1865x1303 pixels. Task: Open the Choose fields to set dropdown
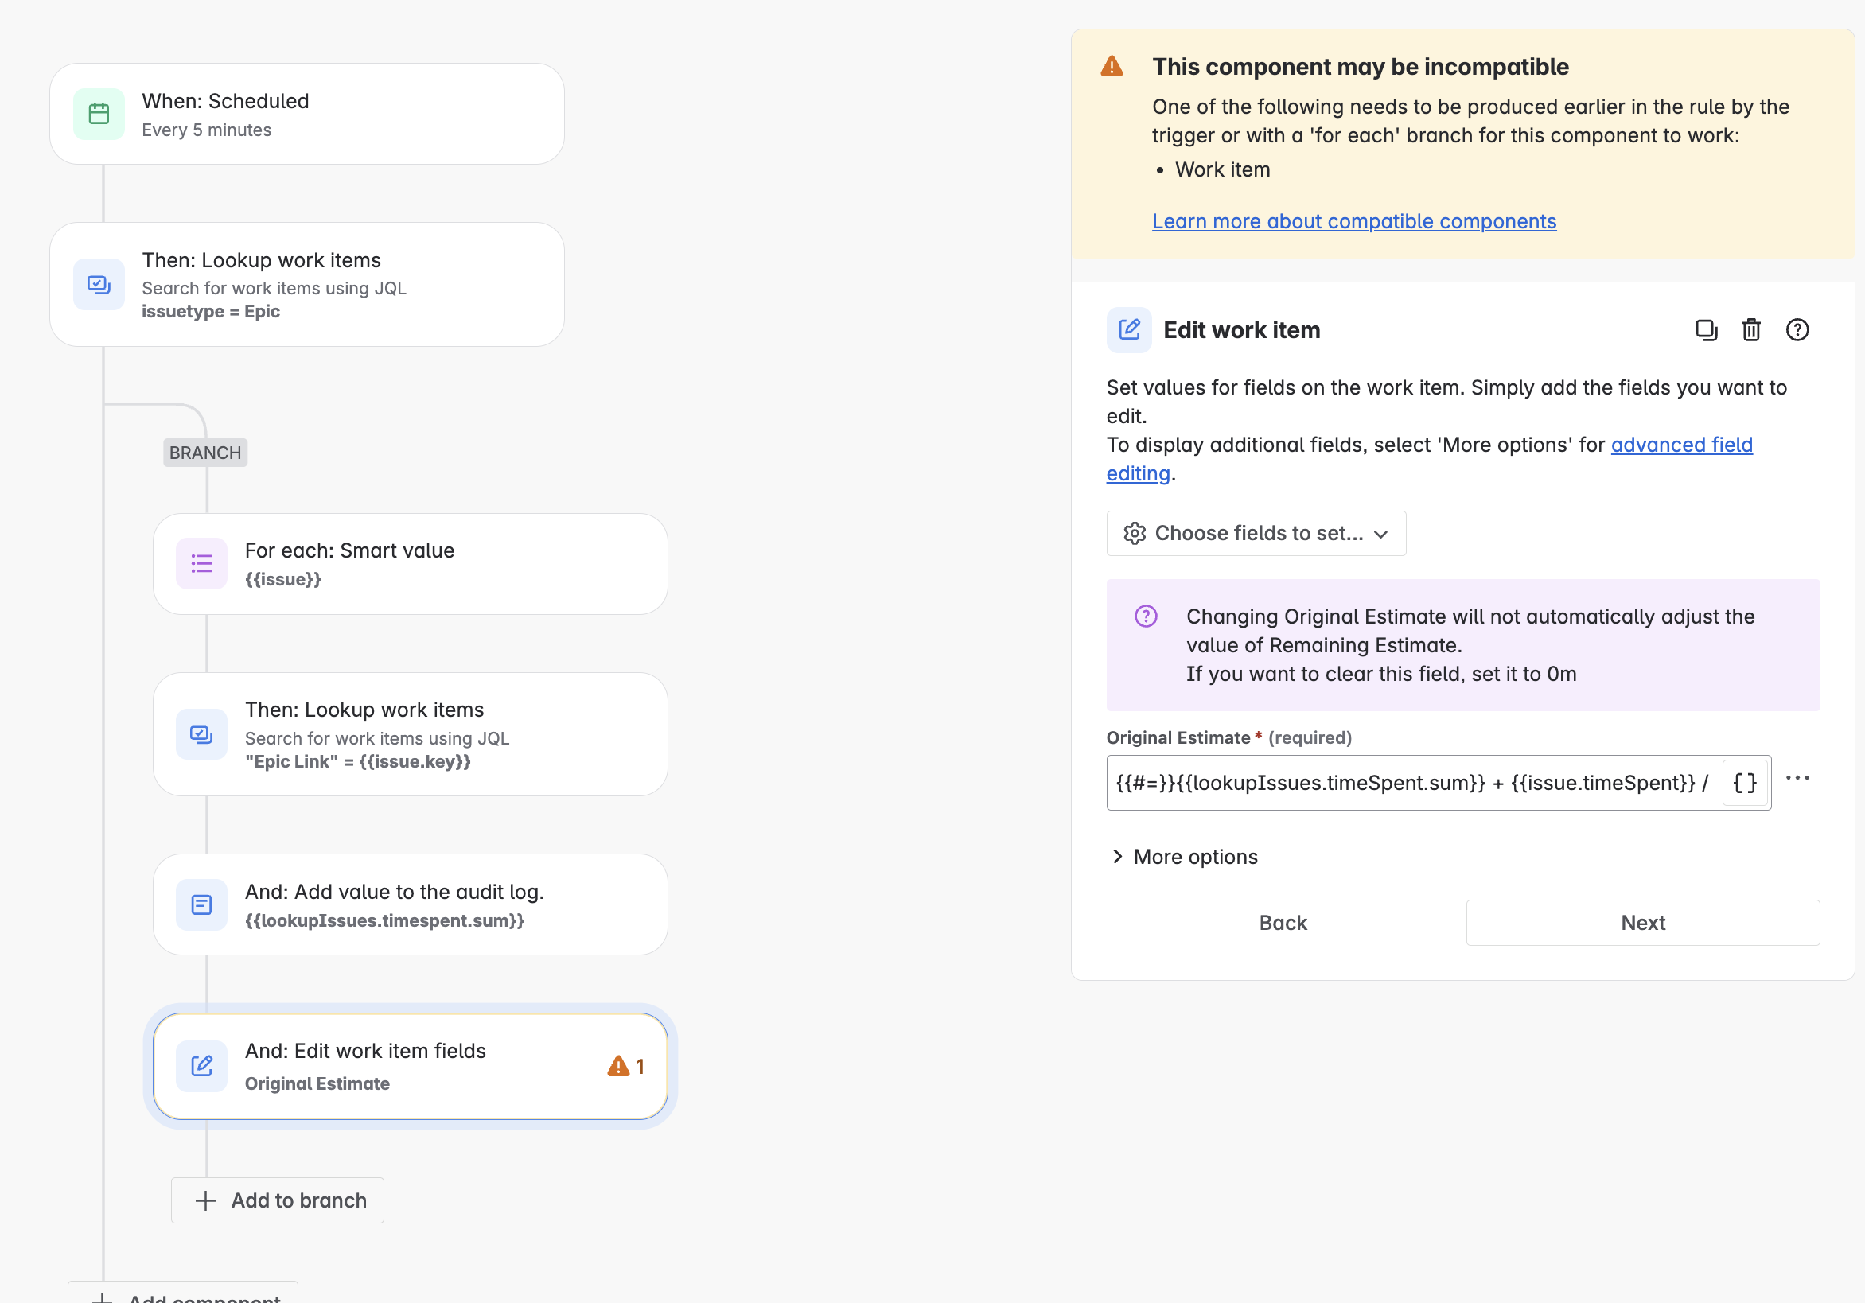coord(1256,534)
